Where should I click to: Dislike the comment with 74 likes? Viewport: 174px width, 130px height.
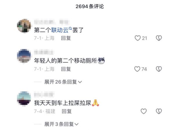(x=159, y=69)
